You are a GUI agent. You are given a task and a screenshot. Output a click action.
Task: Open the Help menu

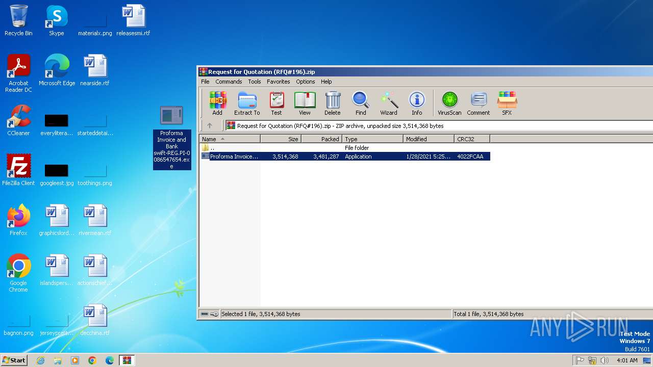326,82
